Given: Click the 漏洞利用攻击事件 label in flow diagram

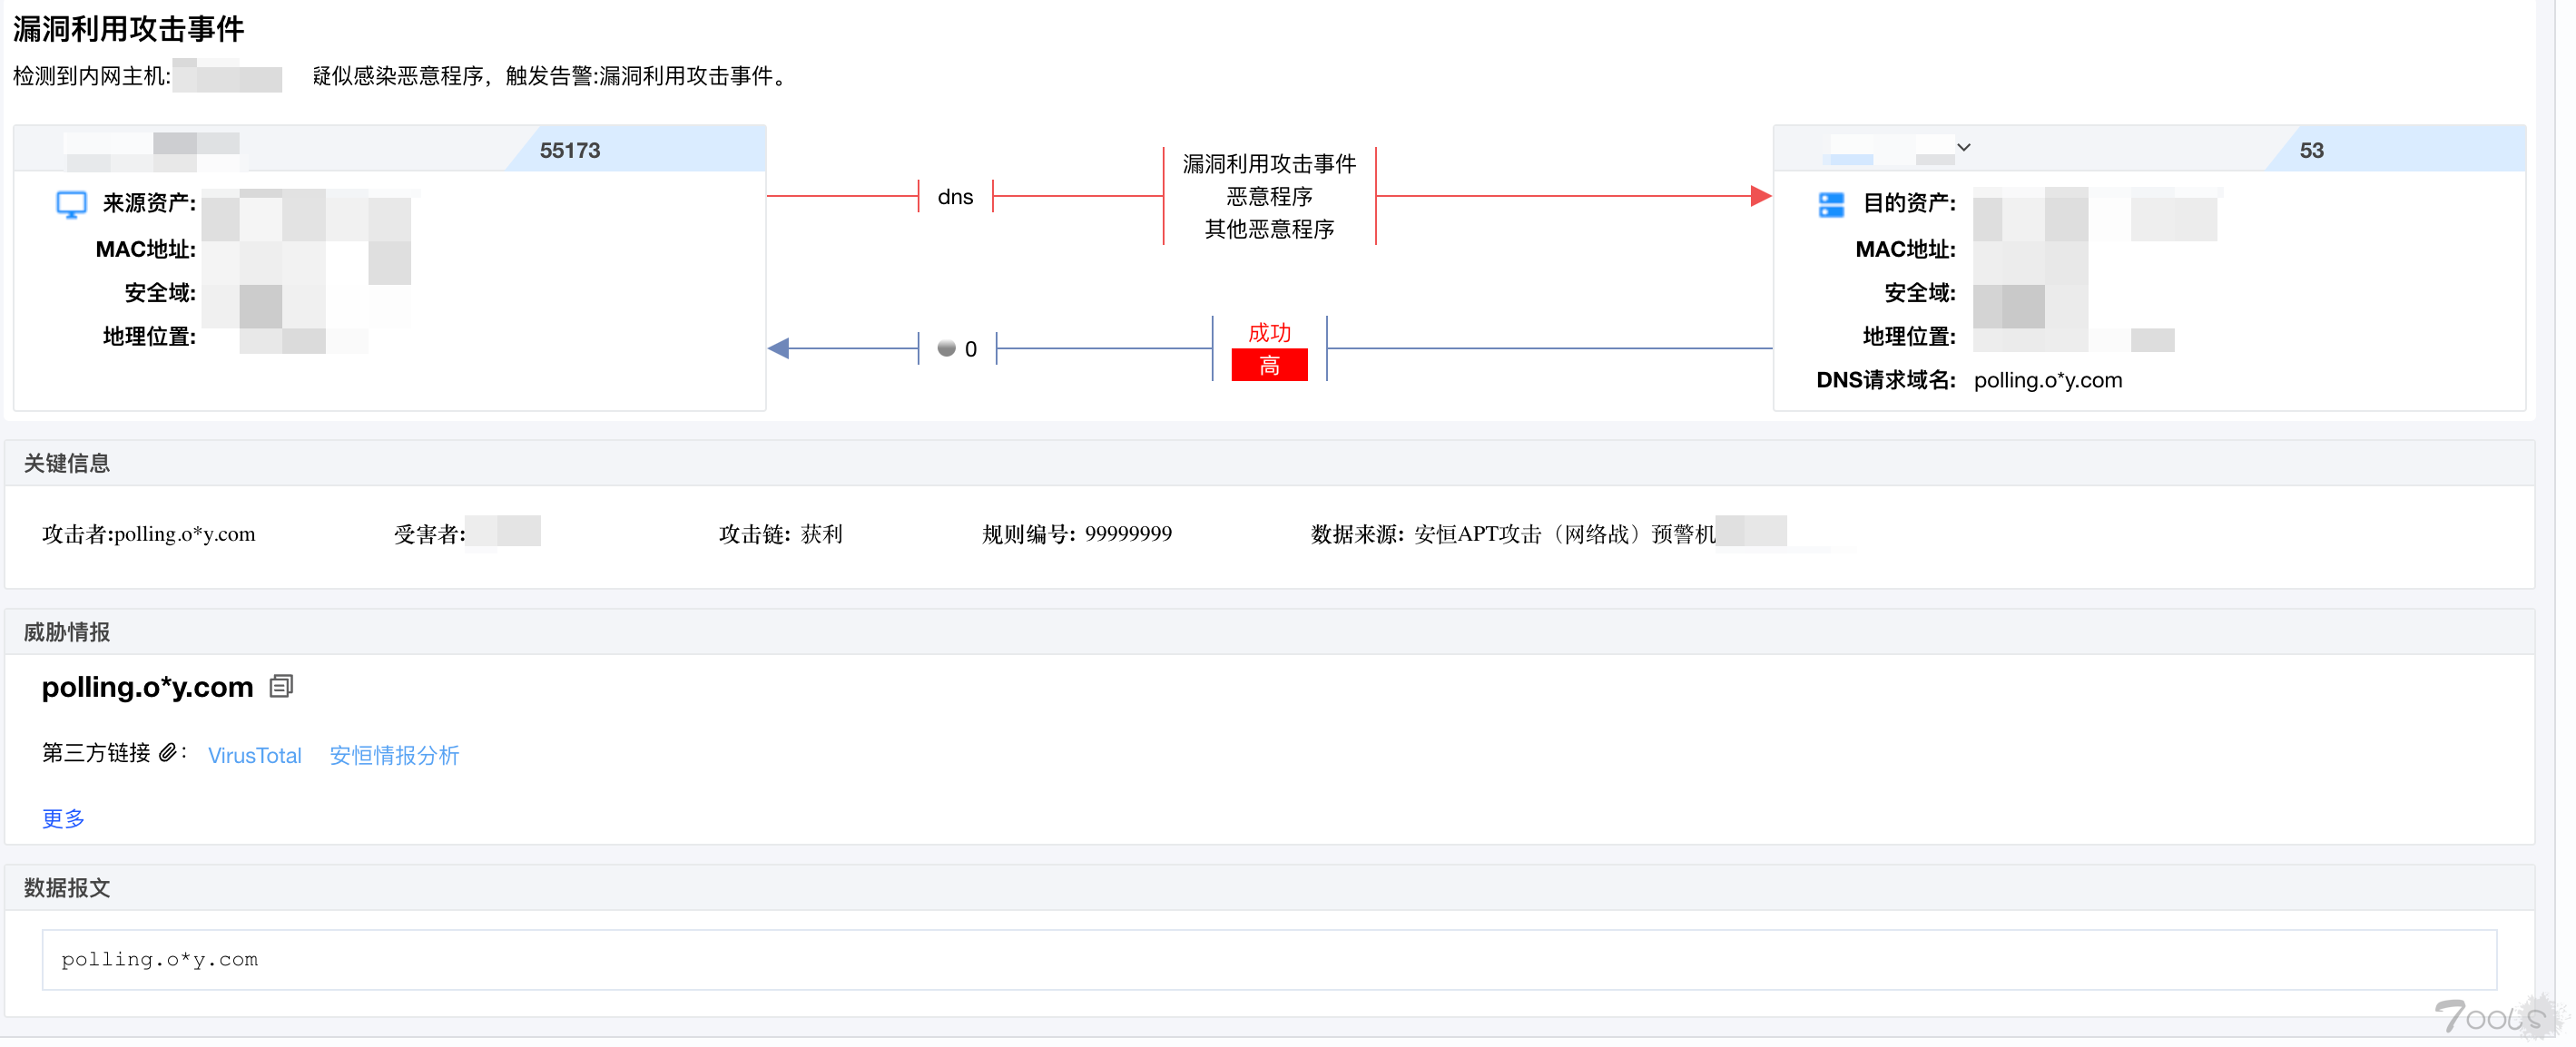Looking at the screenshot, I should [1269, 163].
